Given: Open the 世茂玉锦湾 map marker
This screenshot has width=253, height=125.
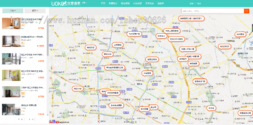Looking at the screenshot, I should coord(152,59).
